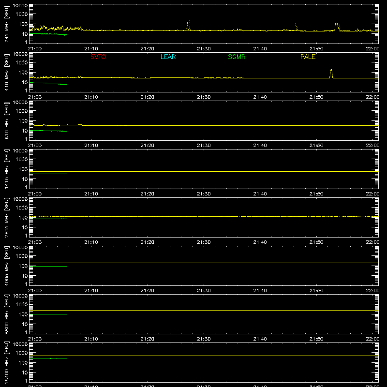This screenshot has width=387, height=387.
Task: Click 21:20 tick label under 1415 MHz panel
Action: click(x=148, y=194)
